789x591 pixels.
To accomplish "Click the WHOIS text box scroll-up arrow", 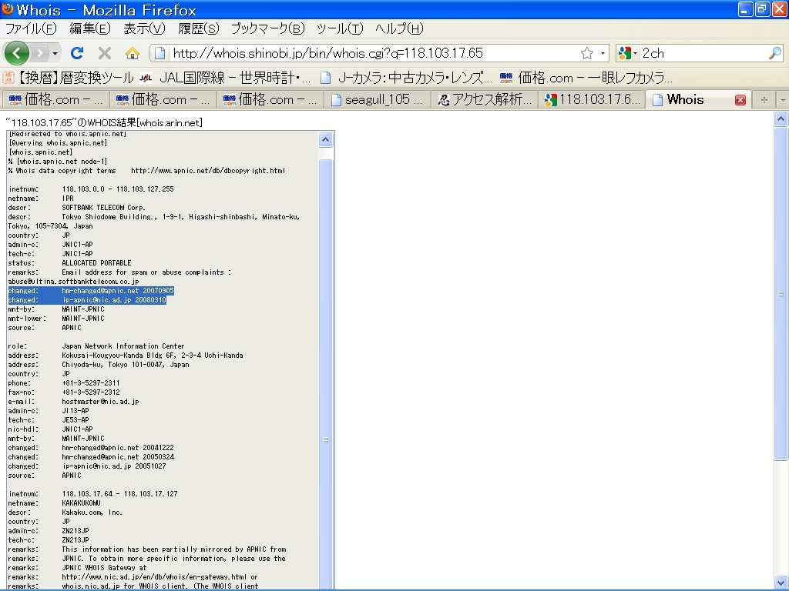I will (x=326, y=139).
